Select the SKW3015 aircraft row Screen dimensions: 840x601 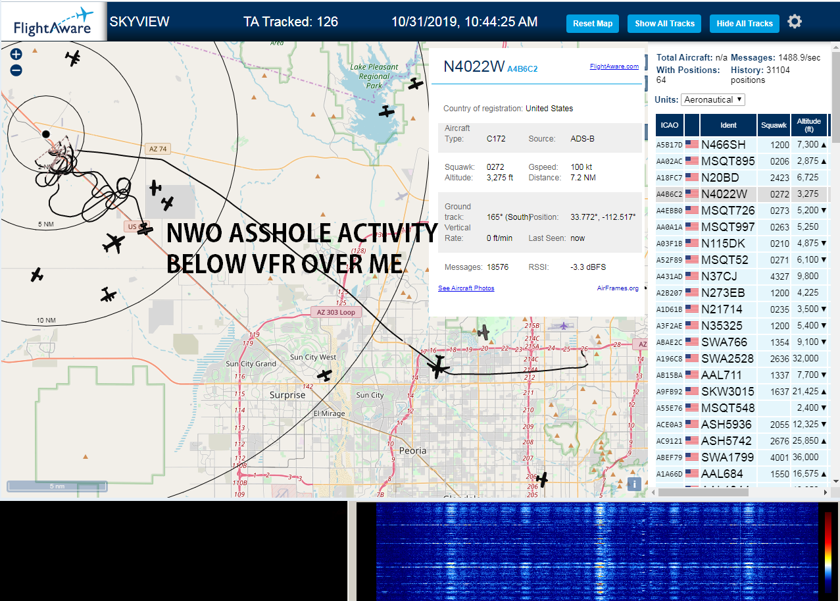click(x=742, y=391)
